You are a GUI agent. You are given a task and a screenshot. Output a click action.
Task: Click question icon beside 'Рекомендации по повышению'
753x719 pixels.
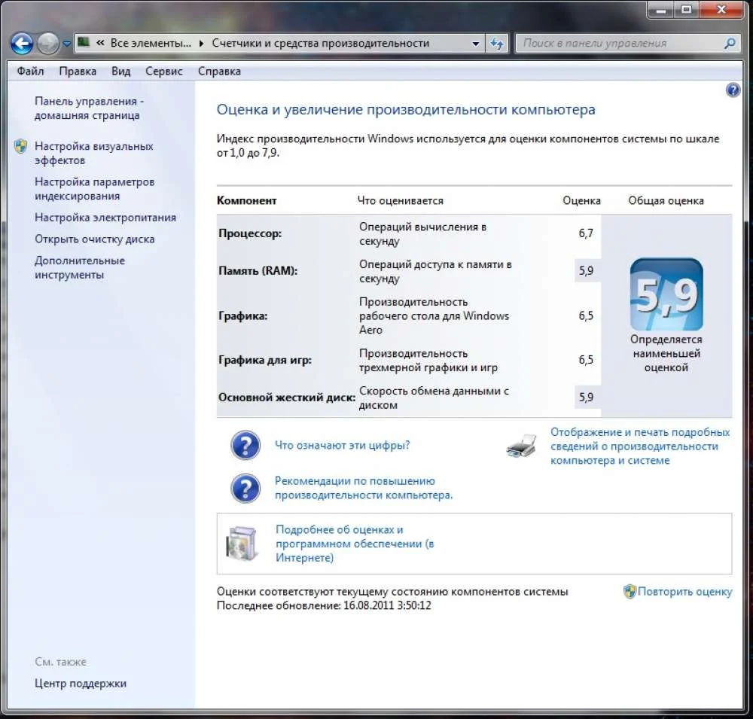(x=245, y=489)
